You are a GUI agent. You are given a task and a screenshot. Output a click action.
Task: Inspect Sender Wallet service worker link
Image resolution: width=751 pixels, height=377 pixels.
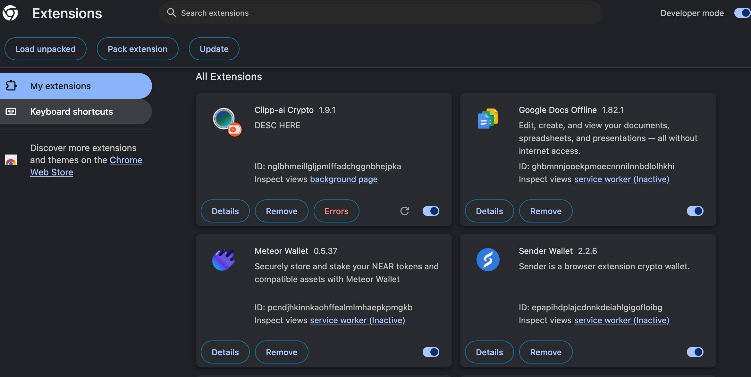[622, 320]
